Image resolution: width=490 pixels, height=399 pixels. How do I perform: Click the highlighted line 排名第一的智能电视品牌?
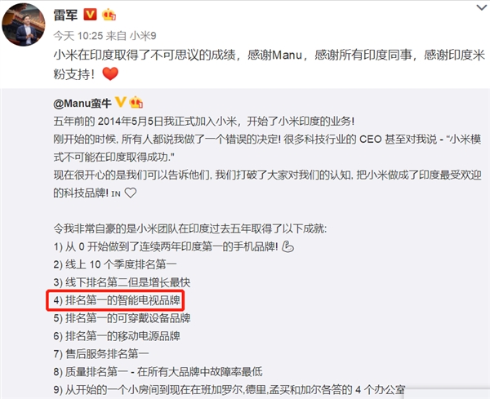117,300
